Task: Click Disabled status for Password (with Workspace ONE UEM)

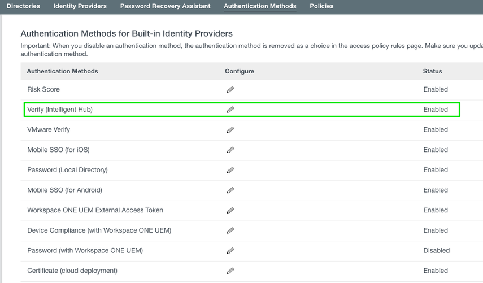Action: [436, 251]
